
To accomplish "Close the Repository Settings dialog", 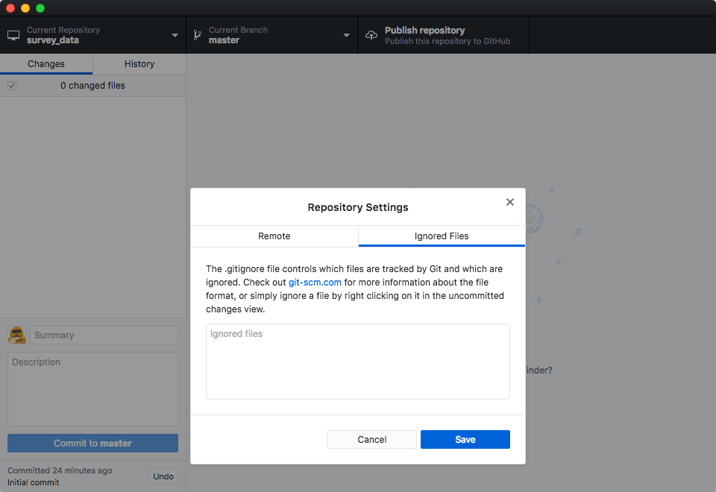I will 509,201.
